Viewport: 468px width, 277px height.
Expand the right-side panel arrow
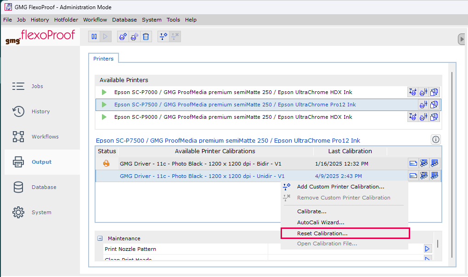(461, 39)
